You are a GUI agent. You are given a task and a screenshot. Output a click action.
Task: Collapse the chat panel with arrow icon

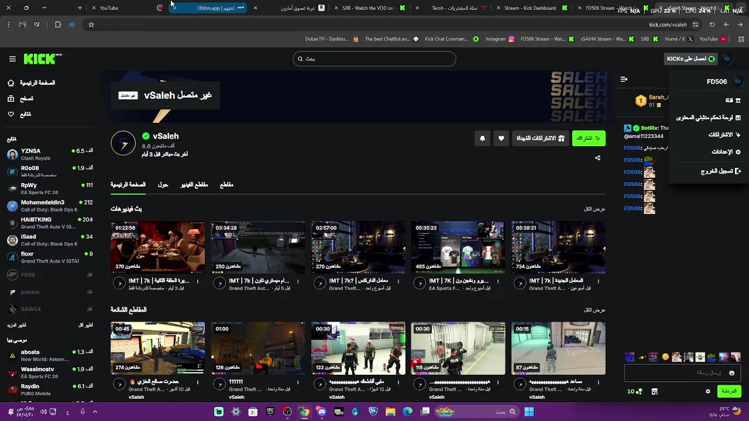point(624,80)
